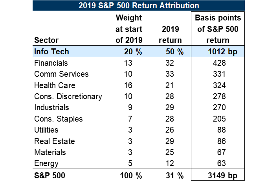The image size is (277, 181).
Task: Click the 'Materials' sector cell
Action: pos(50,152)
